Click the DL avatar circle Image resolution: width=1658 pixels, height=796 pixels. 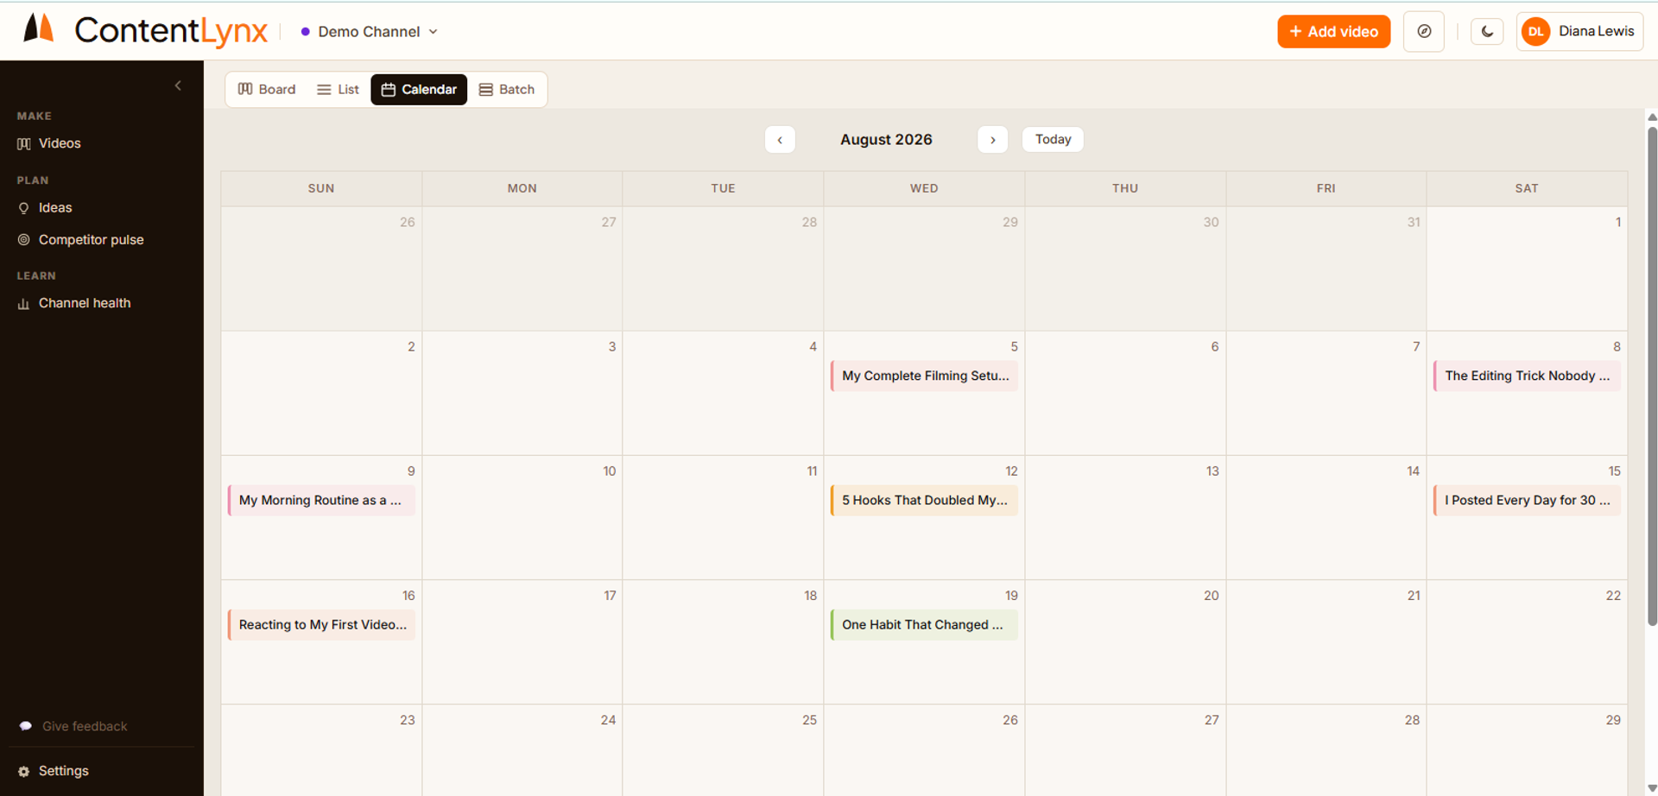click(1535, 32)
